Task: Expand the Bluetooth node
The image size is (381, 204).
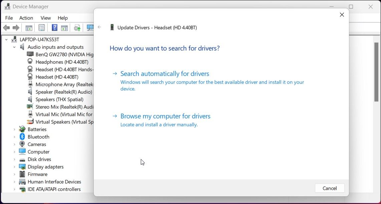Action: pos(14,137)
